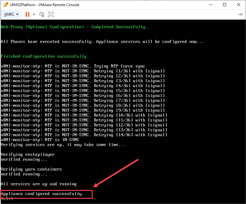Minimize the VMware Remote Console window

pyautogui.click(x=211, y=5)
